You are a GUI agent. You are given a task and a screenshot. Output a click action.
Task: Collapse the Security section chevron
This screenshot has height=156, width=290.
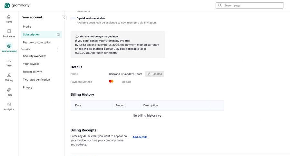(58, 49)
